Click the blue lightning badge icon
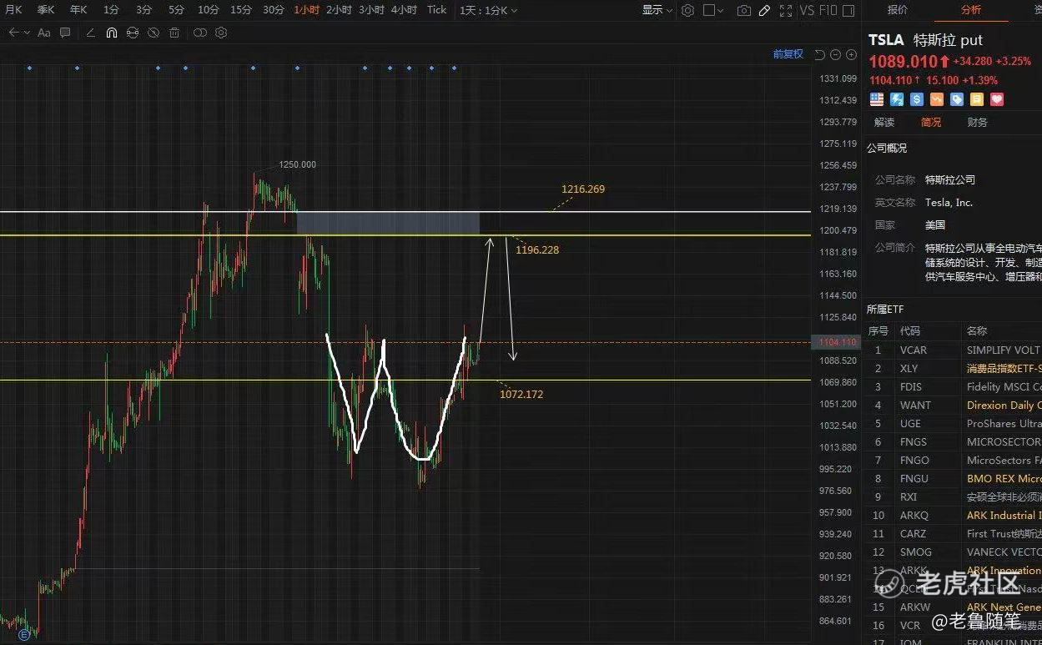Screen dimensions: 1042x645 point(897,99)
